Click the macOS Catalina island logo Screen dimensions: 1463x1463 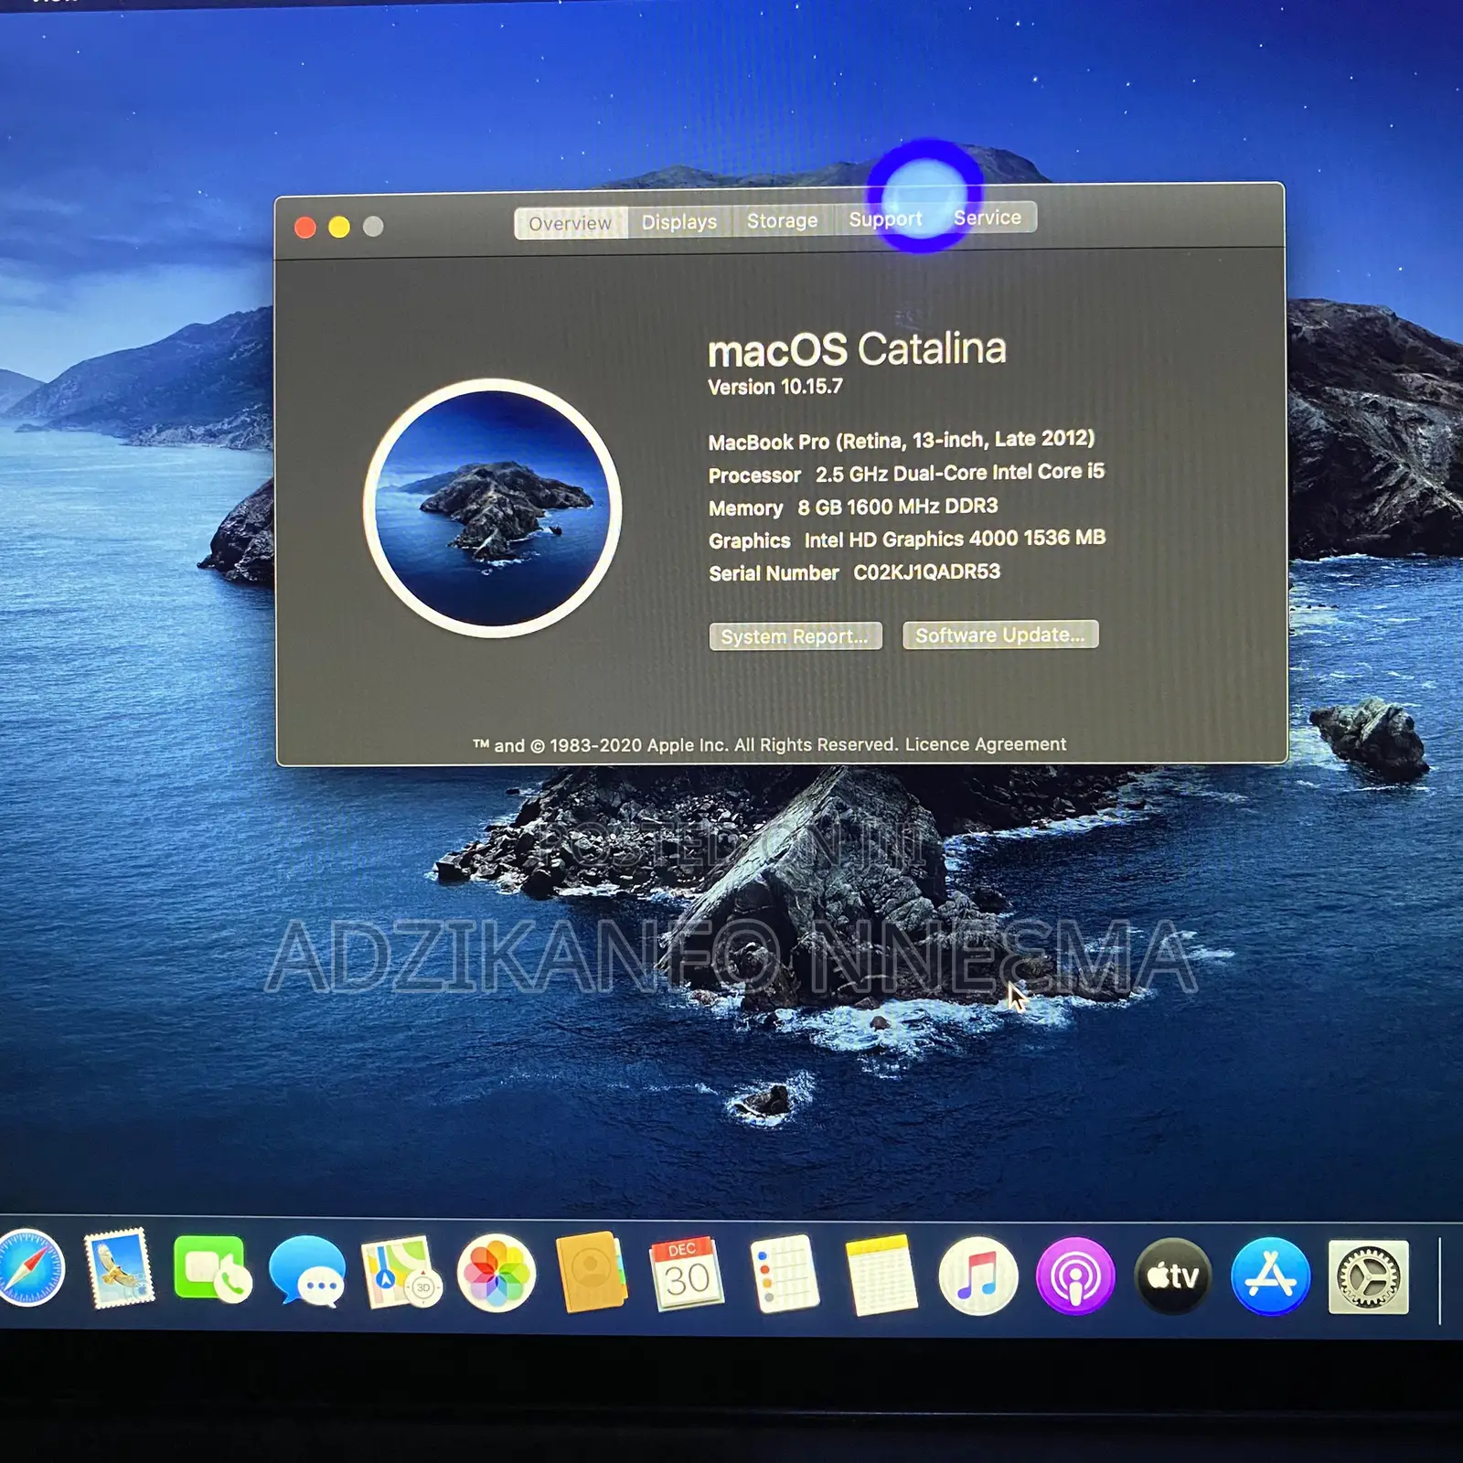click(493, 508)
